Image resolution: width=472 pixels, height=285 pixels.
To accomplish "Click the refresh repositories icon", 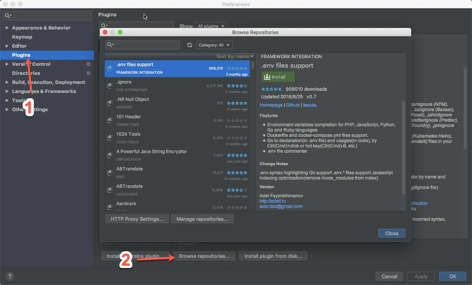I will coord(190,45).
